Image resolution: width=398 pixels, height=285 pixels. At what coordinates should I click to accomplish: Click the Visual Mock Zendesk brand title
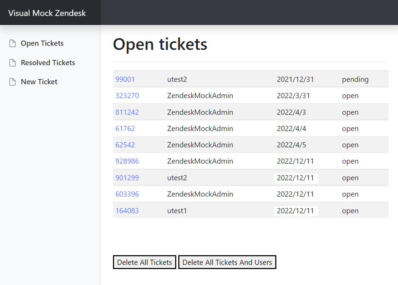click(x=47, y=13)
